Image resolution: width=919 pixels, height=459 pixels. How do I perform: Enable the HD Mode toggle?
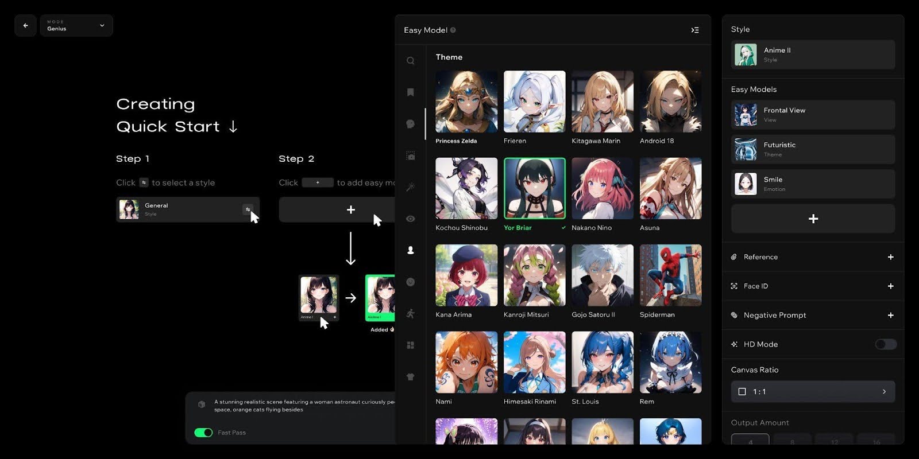pyautogui.click(x=885, y=344)
